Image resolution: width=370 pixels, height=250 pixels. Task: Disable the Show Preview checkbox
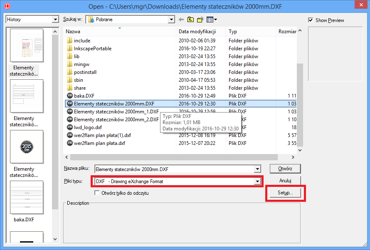point(311,20)
